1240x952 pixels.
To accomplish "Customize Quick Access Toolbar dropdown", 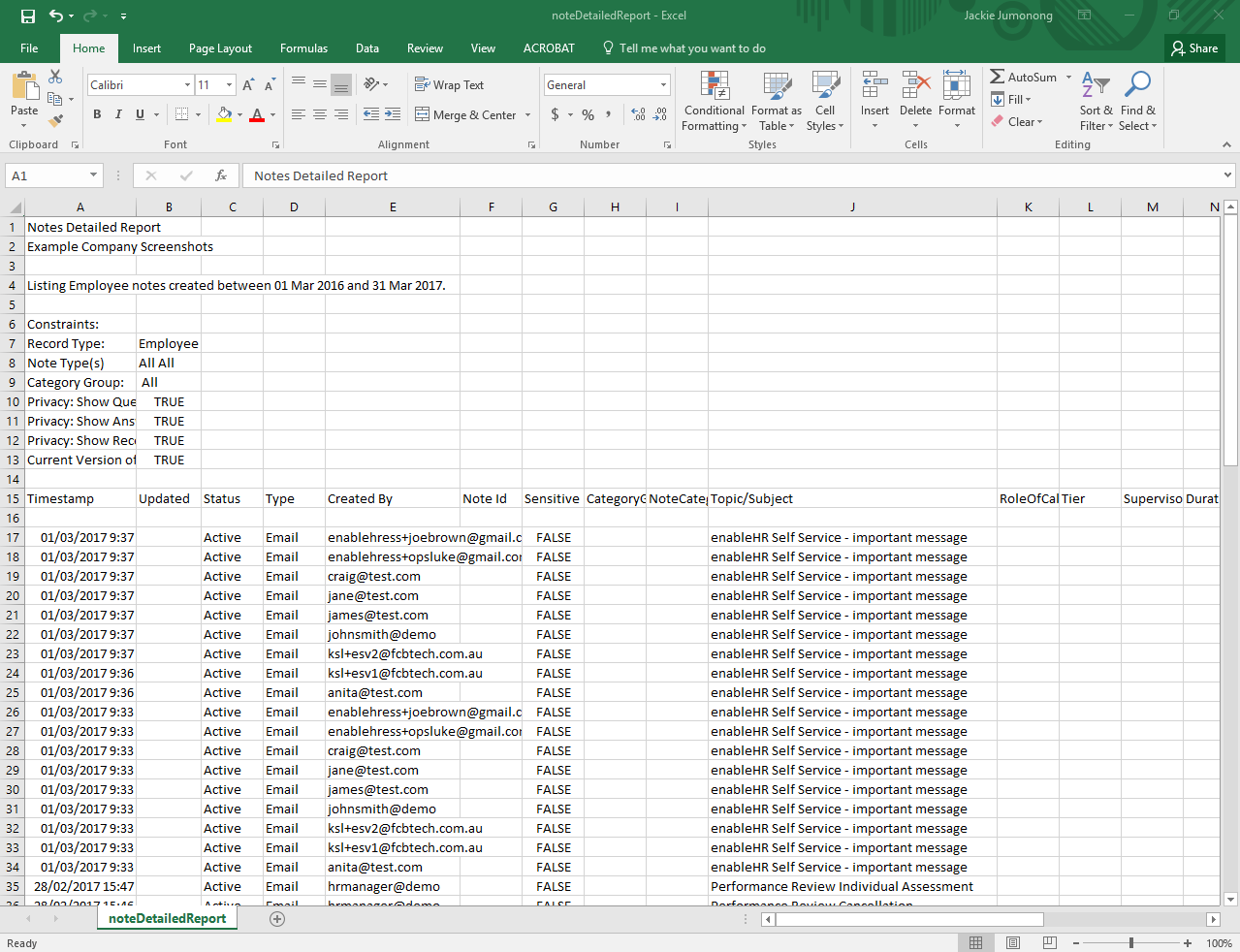I will pyautogui.click(x=123, y=16).
